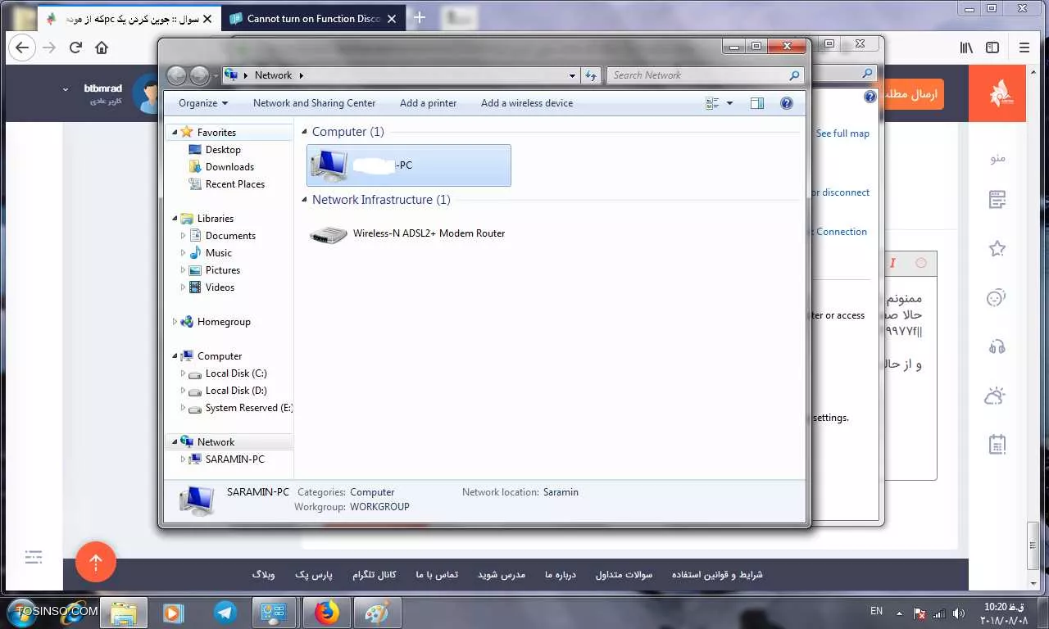The height and width of the screenshot is (629, 1049).
Task: Click سوالات متداول footer link
Action: coord(624,574)
